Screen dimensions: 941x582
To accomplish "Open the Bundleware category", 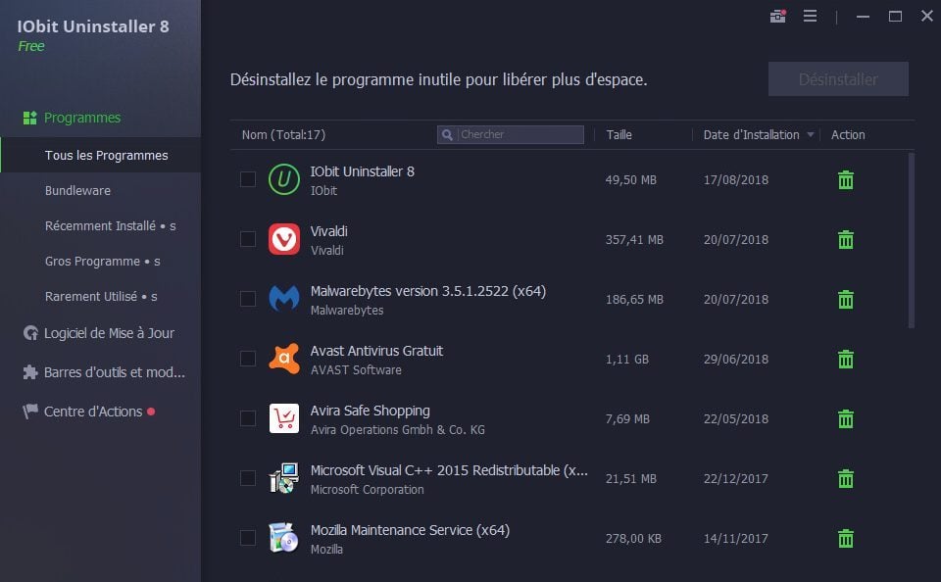I will (77, 190).
